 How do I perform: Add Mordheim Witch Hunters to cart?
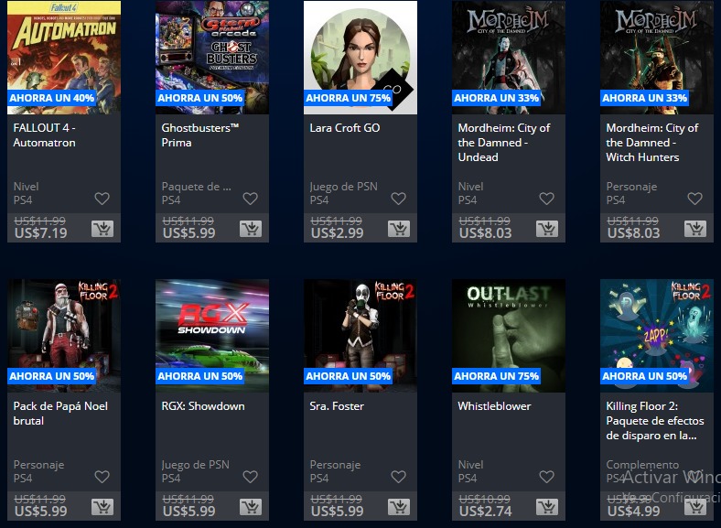695,229
